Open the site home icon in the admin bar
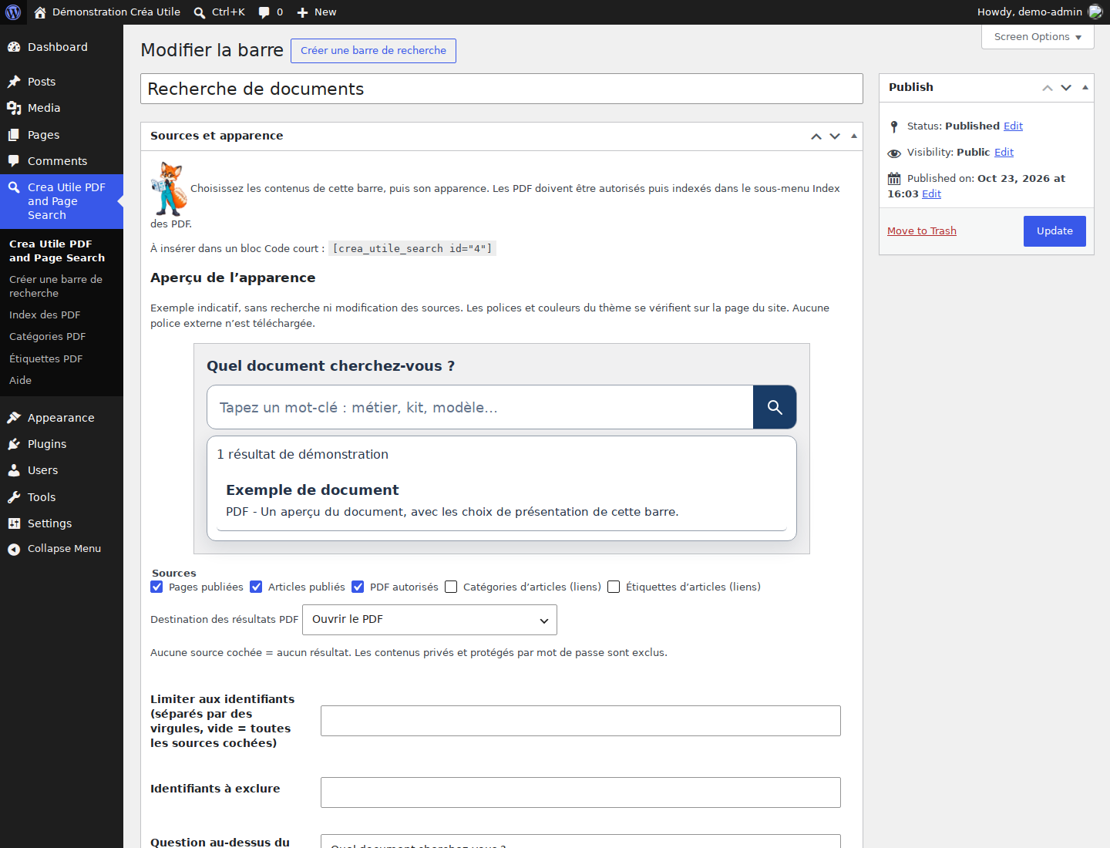Screen dimensions: 1110x848 [40, 12]
